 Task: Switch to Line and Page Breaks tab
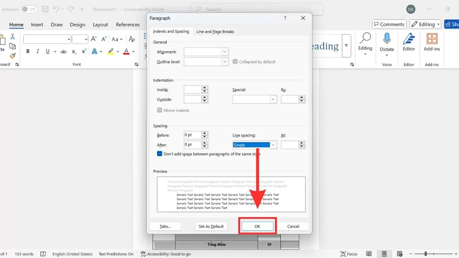pyautogui.click(x=215, y=31)
